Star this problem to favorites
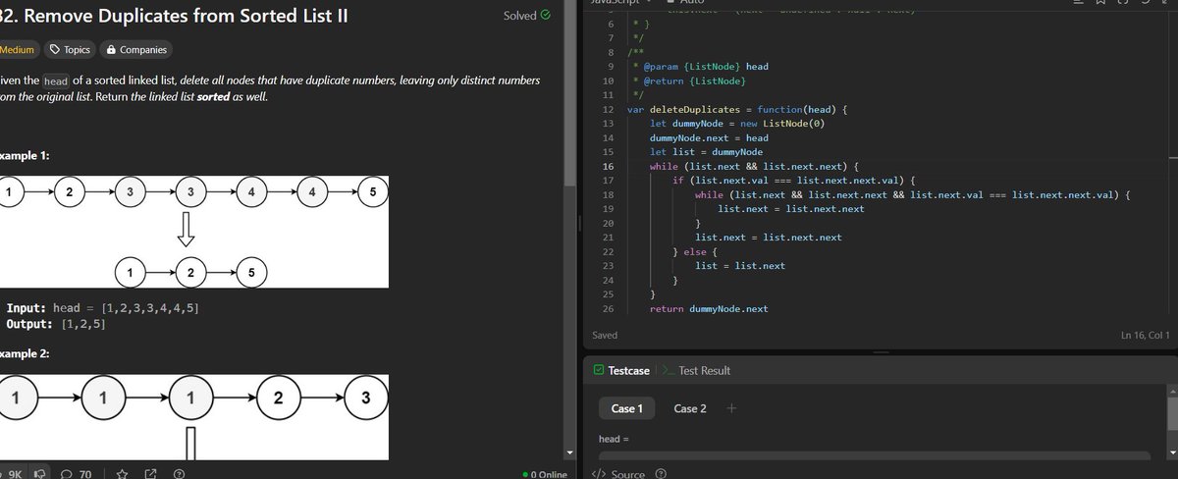 click(124, 474)
